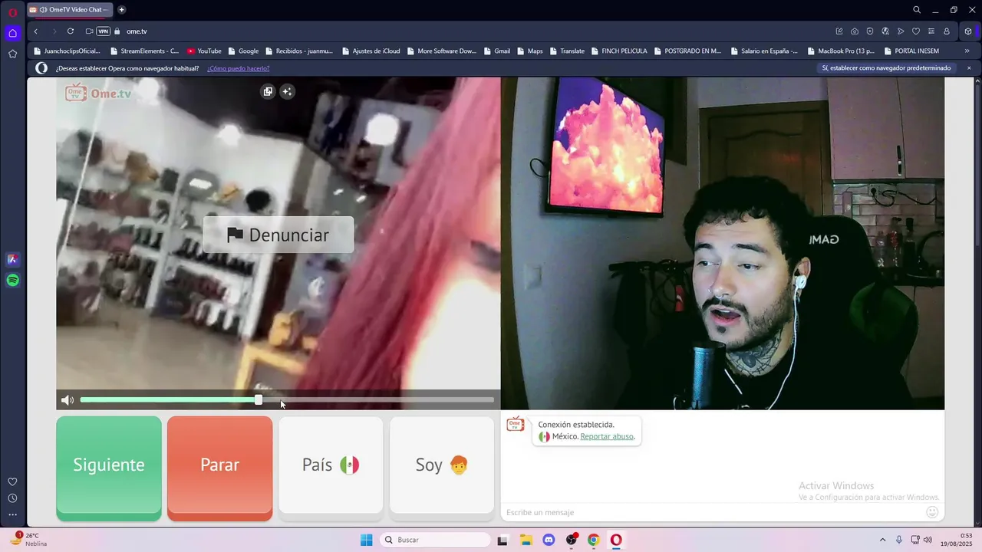Mute the stranger's video volume
The image size is (982, 552).
68,400
